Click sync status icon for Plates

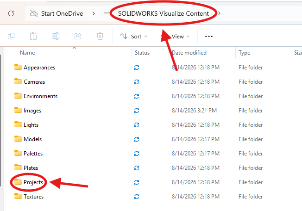pyautogui.click(x=137, y=168)
